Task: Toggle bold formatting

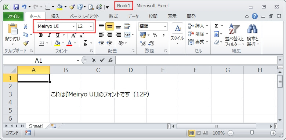Action: coord(41,35)
